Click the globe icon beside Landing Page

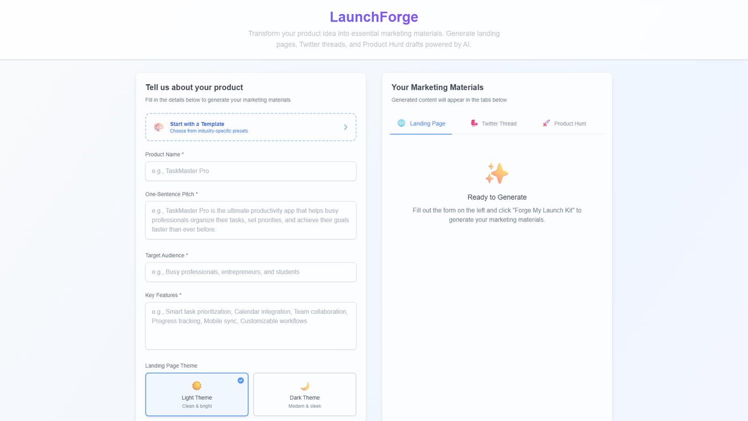tap(401, 123)
